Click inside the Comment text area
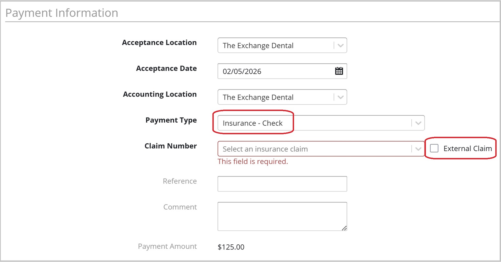 point(282,216)
